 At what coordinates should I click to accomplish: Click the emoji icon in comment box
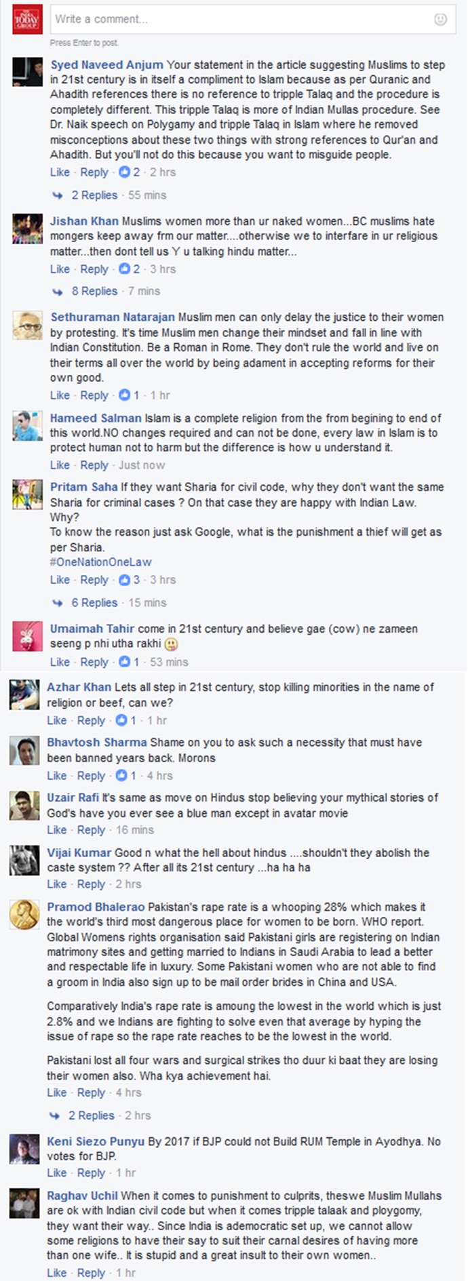(440, 20)
